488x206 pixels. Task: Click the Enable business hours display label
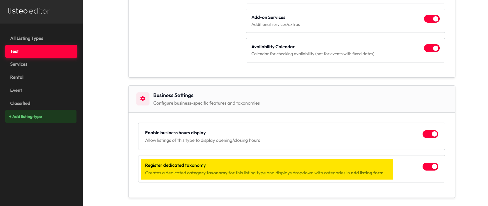(x=175, y=133)
